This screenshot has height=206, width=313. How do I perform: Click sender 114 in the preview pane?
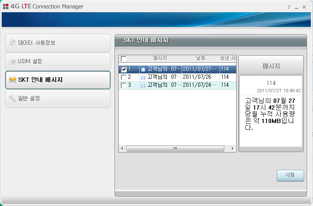271,83
